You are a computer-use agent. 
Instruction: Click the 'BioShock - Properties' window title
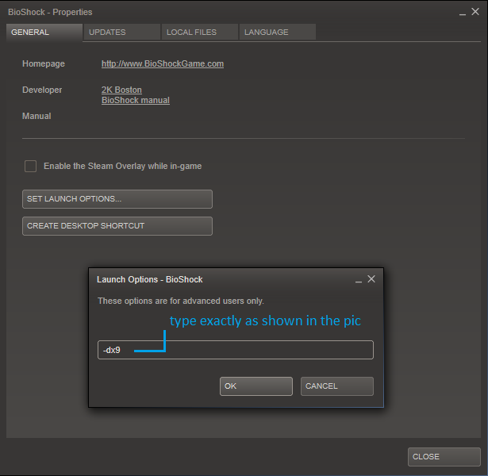[50, 12]
